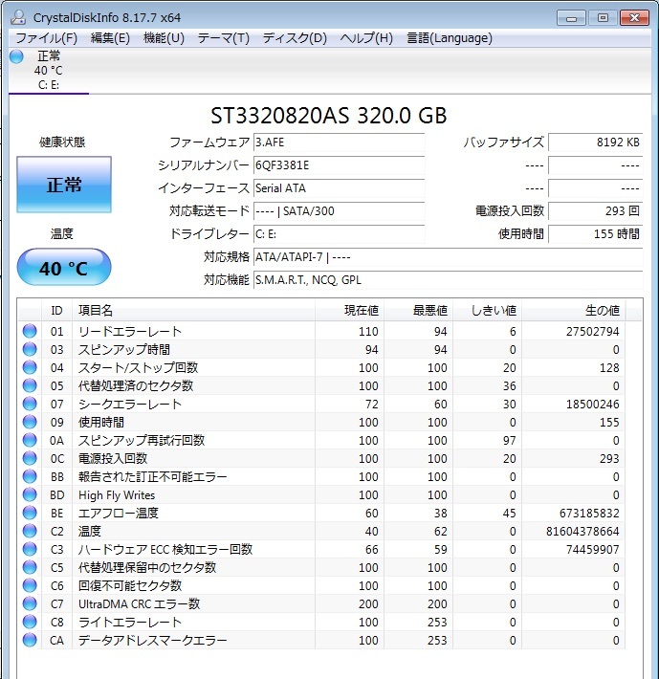Click the interface field Serial ATA

click(339, 188)
